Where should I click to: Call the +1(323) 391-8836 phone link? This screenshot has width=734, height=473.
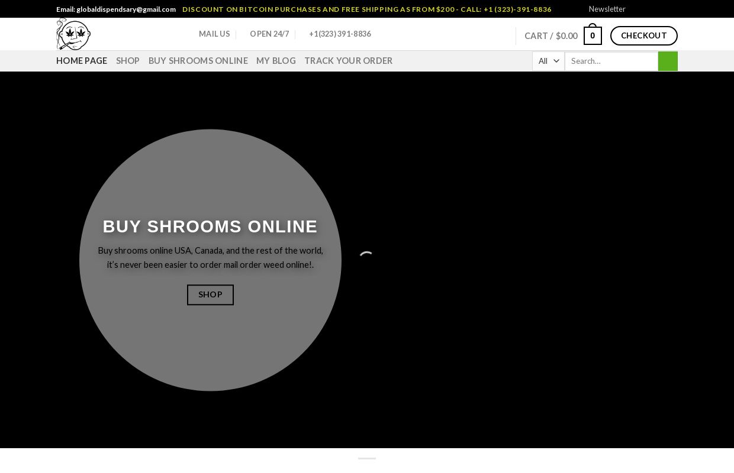click(340, 34)
